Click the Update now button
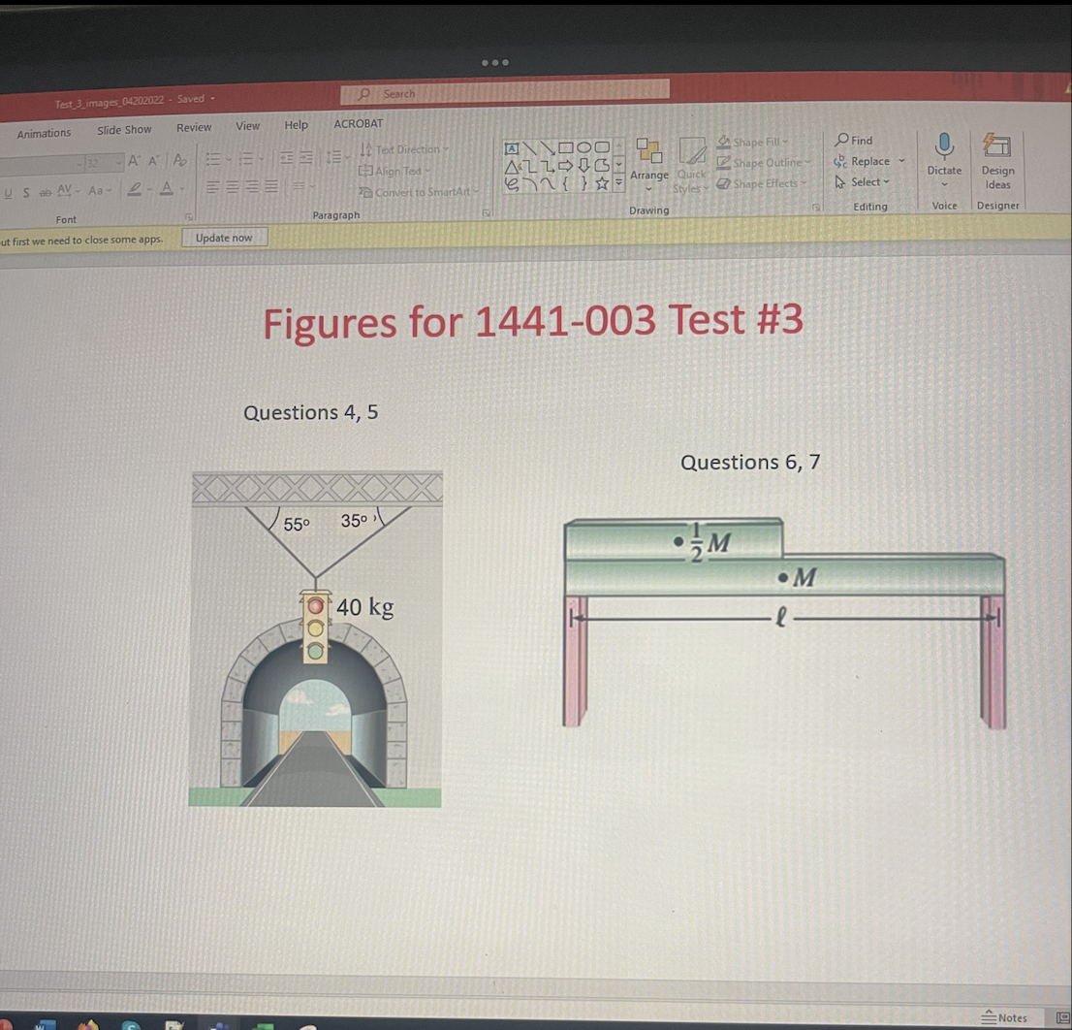Screen dimensions: 1072x1030 click(x=224, y=237)
